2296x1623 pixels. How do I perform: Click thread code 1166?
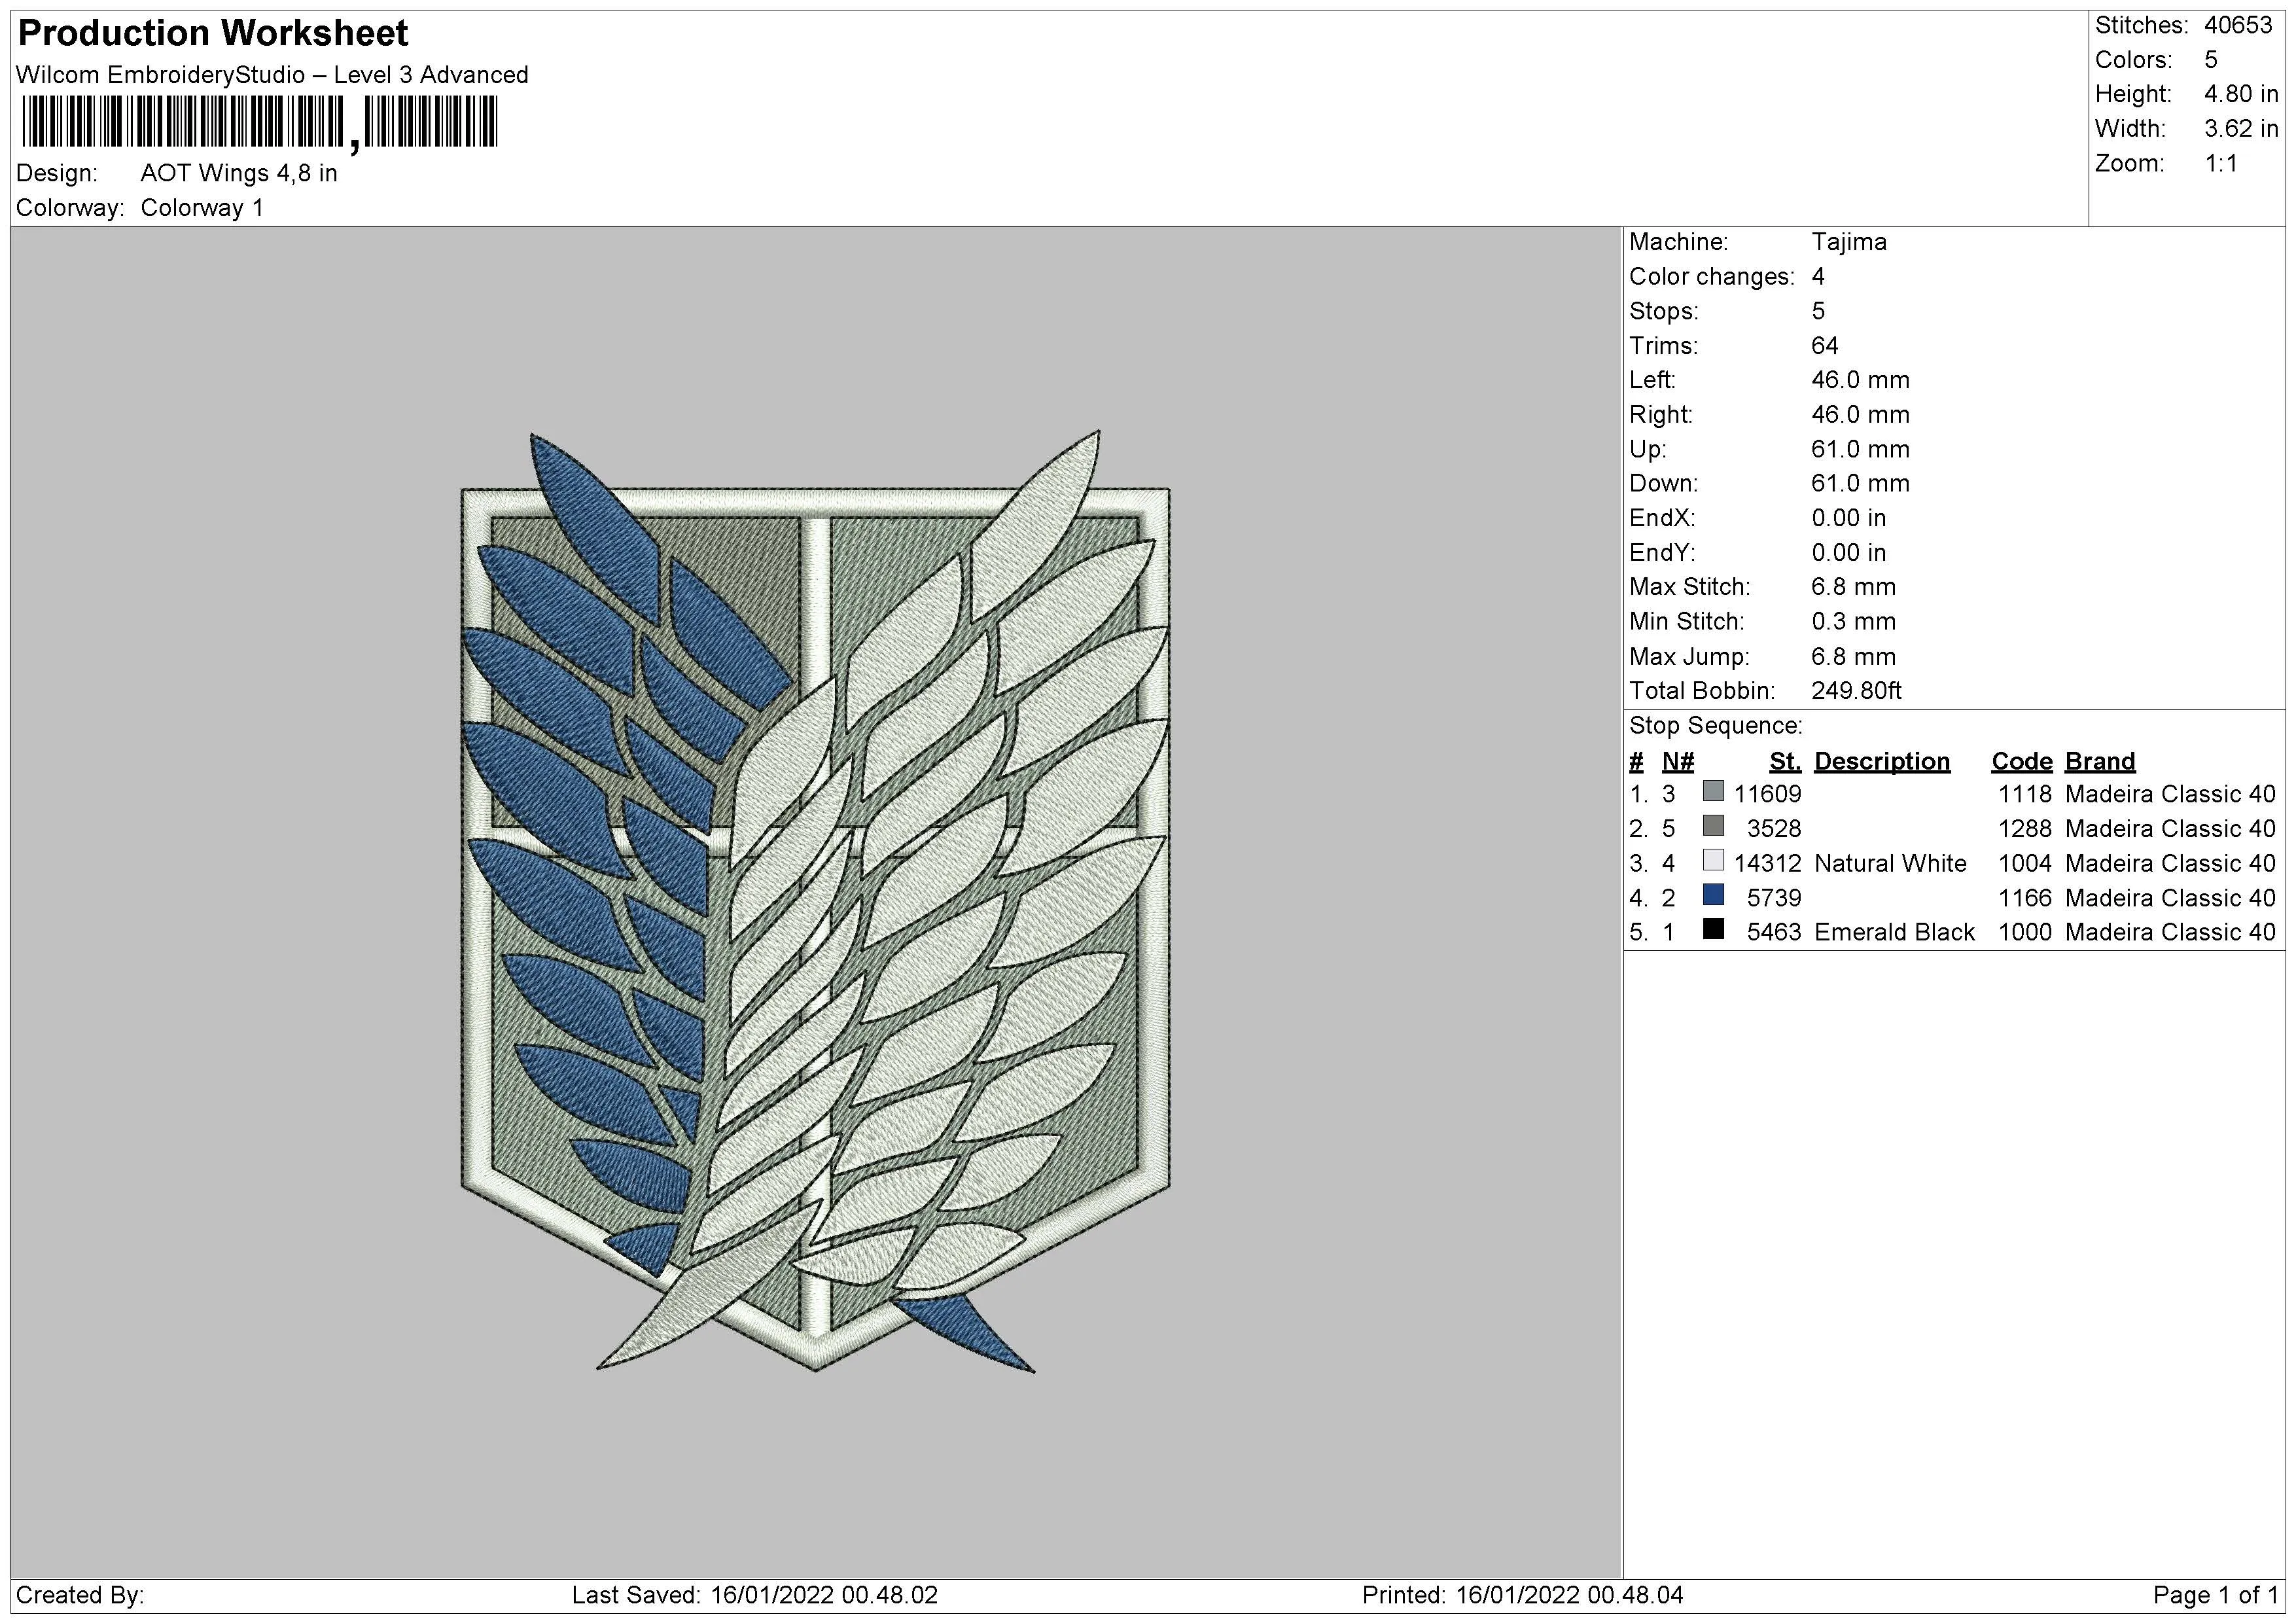point(2025,898)
